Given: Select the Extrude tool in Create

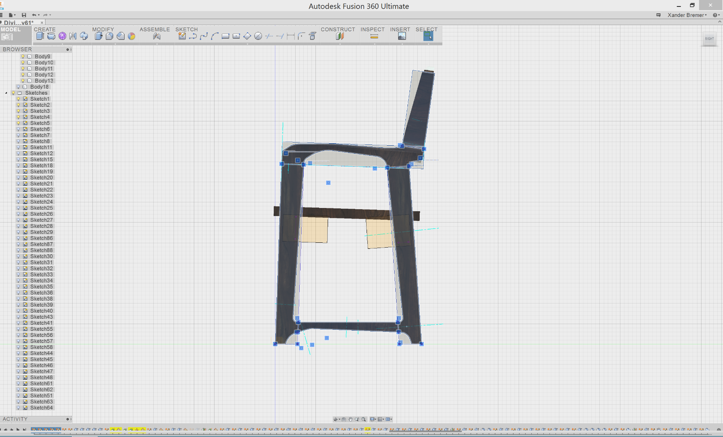Looking at the screenshot, I should pos(40,36).
